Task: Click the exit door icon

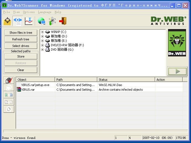Action: [63, 21]
